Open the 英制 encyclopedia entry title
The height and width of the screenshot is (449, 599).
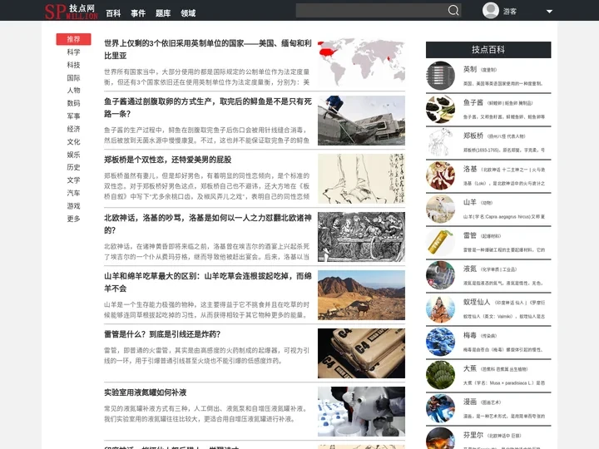(x=470, y=69)
